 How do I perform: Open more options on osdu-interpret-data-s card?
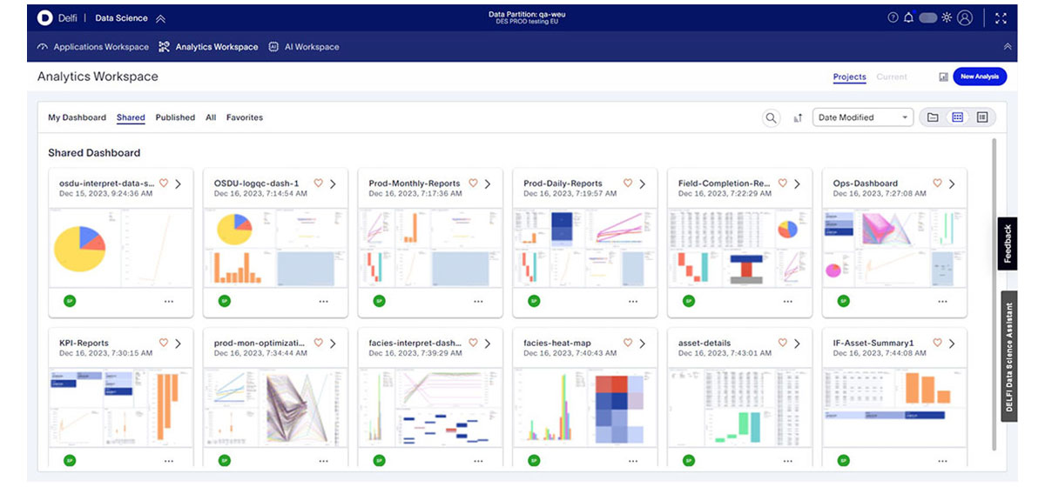(168, 301)
